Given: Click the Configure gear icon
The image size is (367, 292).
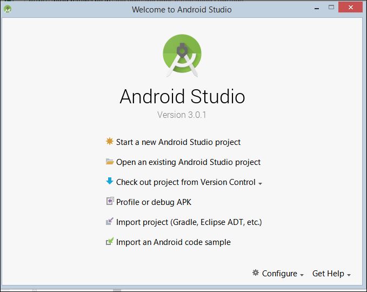Looking at the screenshot, I should tap(256, 273).
